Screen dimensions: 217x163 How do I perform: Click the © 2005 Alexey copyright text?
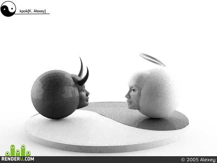pos(198,160)
